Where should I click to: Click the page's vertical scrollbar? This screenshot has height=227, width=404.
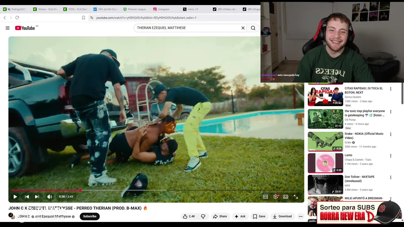click(402, 93)
